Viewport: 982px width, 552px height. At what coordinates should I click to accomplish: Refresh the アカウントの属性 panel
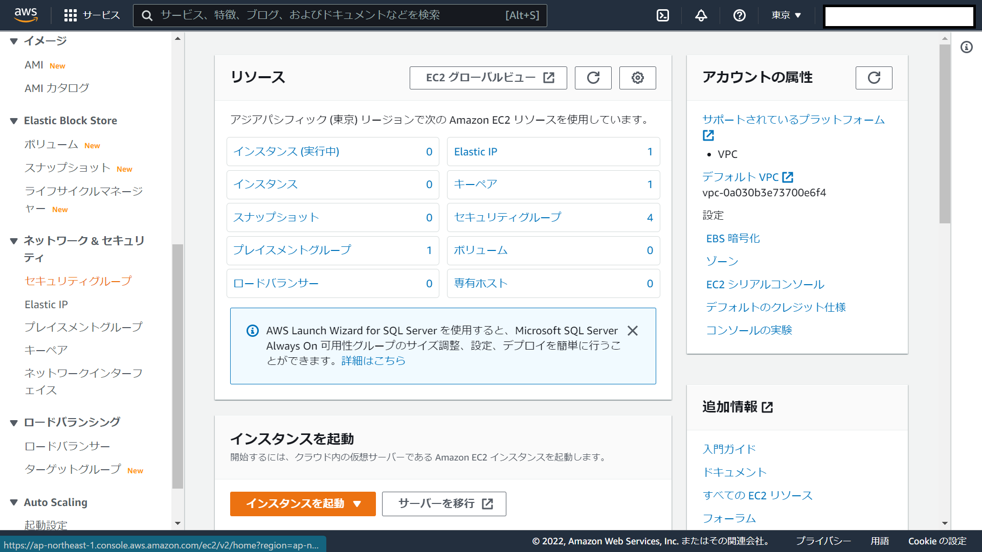(874, 78)
